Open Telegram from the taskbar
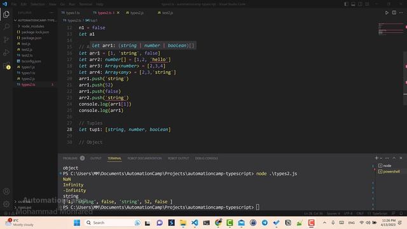Viewport: 407px width, 229px height. (x=265, y=223)
